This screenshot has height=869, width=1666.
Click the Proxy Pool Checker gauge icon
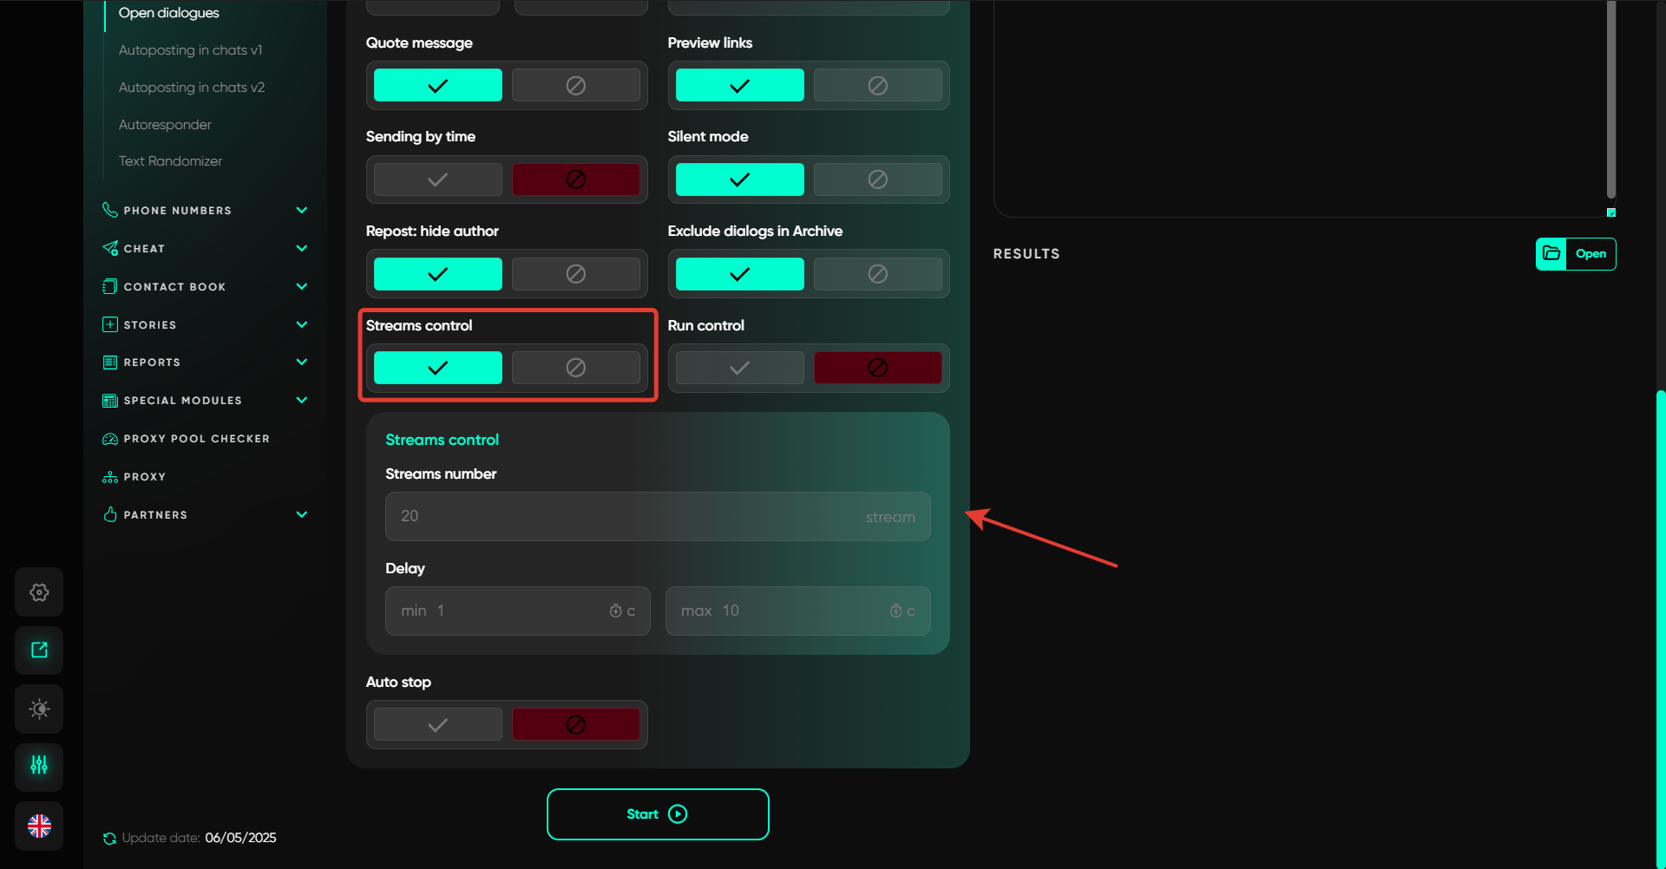click(110, 439)
